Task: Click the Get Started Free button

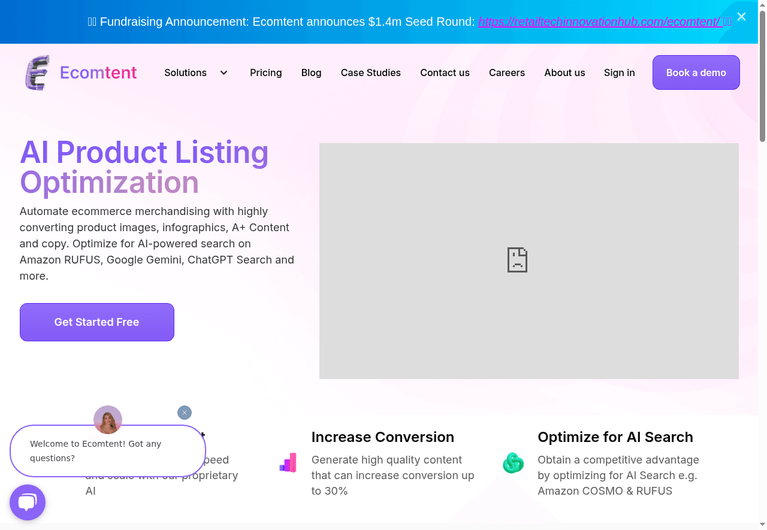Action: pyautogui.click(x=97, y=322)
